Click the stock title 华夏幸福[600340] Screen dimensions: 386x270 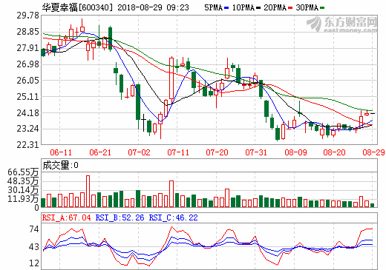click(x=77, y=7)
